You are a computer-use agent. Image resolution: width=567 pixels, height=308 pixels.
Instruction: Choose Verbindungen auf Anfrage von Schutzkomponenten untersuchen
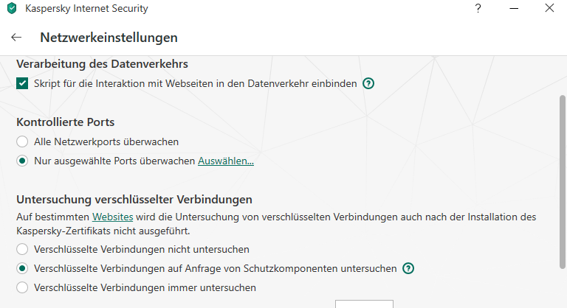[x=22, y=268]
